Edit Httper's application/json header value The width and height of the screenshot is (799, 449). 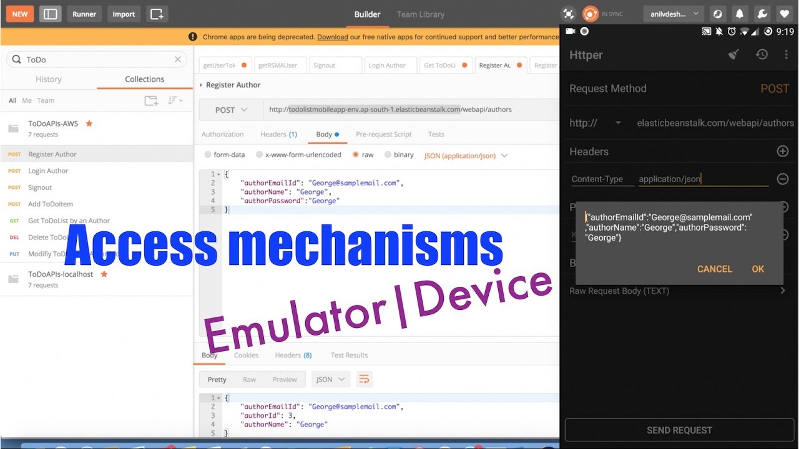coord(703,179)
